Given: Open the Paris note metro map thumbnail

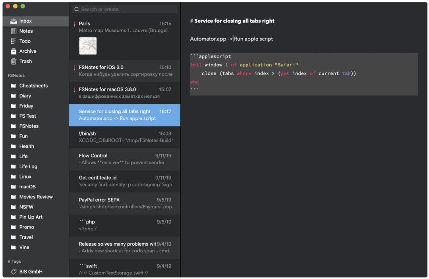Looking at the screenshot, I should pyautogui.click(x=88, y=46).
